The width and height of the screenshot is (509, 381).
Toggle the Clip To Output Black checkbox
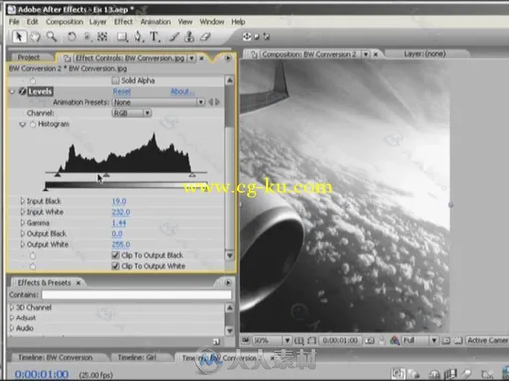tap(115, 255)
